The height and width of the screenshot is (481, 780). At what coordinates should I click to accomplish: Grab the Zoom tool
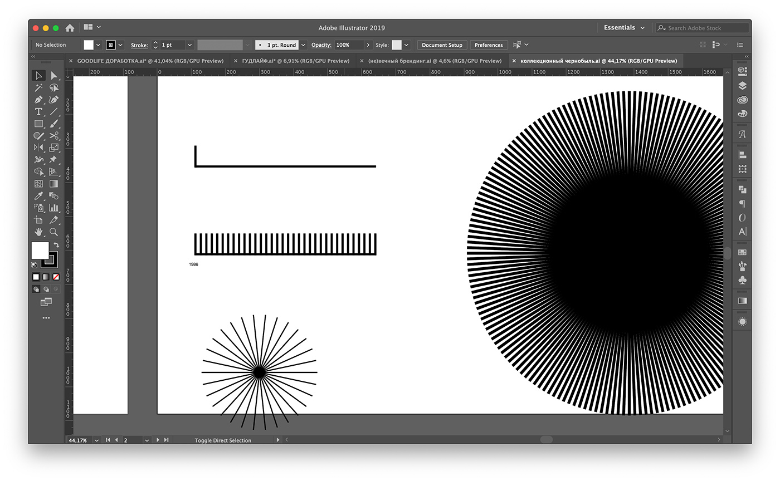[x=53, y=232]
